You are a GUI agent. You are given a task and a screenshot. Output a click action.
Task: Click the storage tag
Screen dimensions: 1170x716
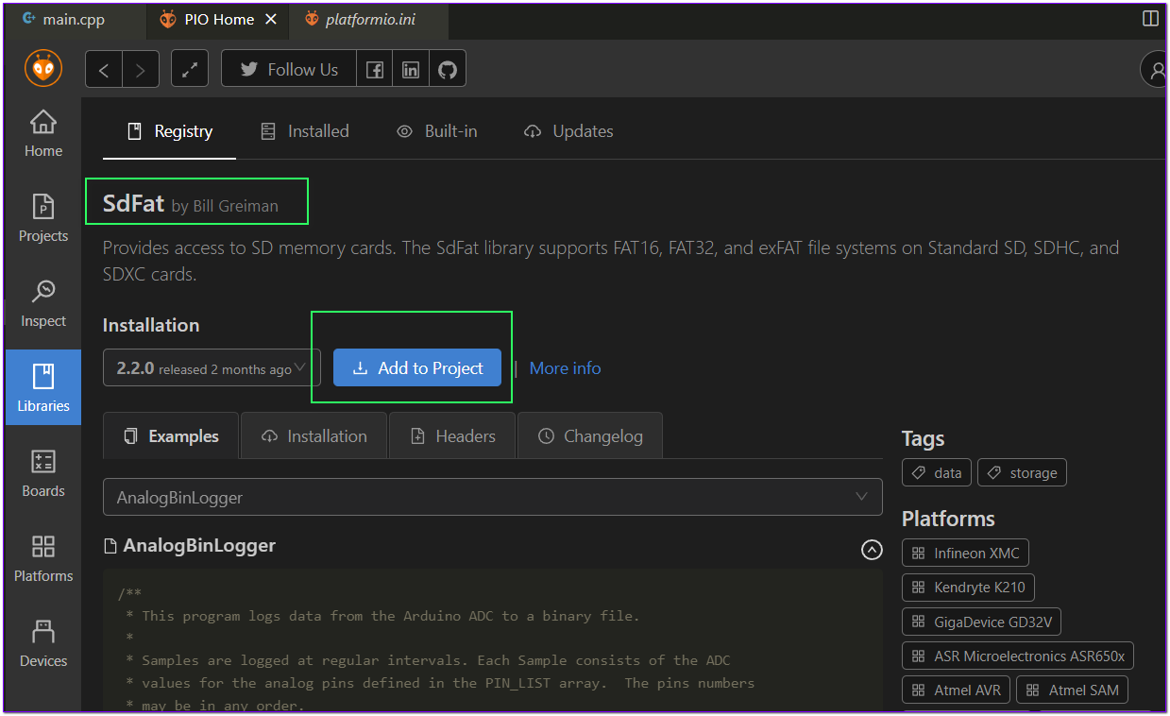[x=1022, y=473]
